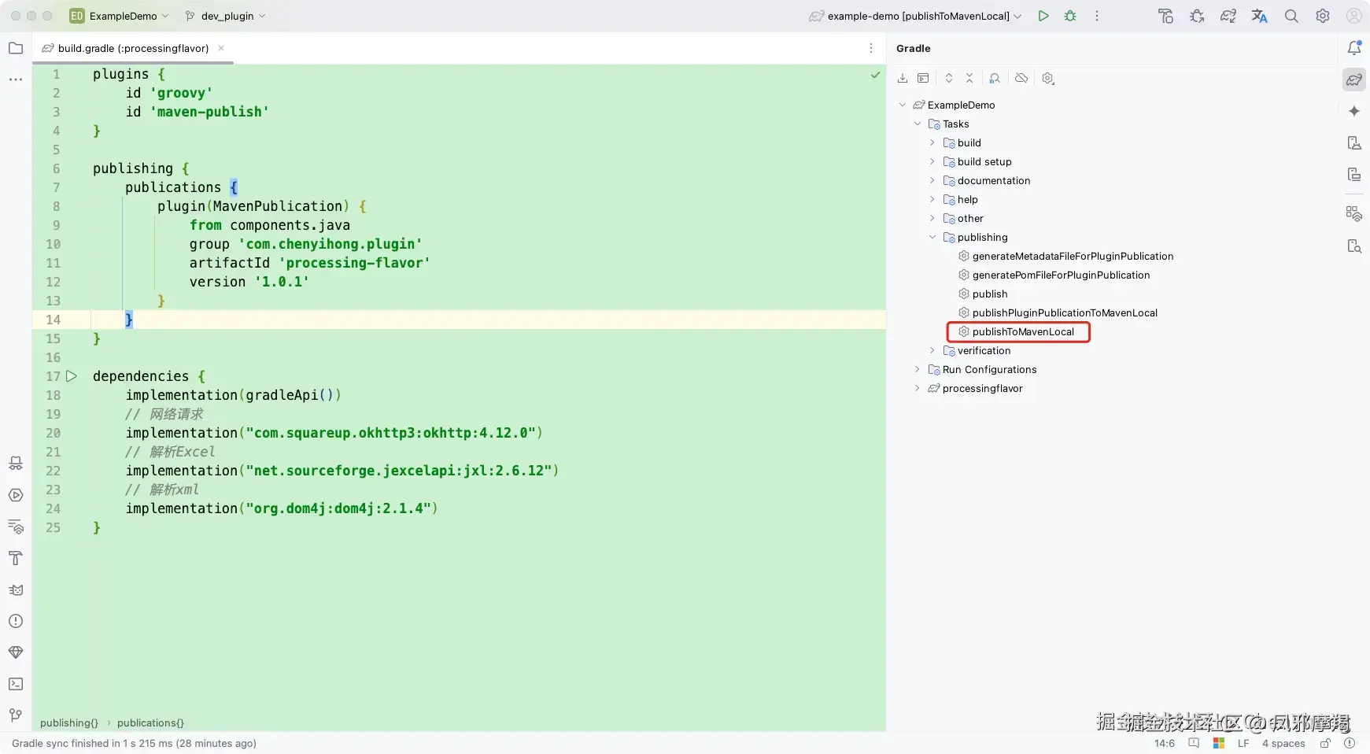The height and width of the screenshot is (754, 1370).
Task: Open Search Everywhere magnifier
Action: point(1291,16)
